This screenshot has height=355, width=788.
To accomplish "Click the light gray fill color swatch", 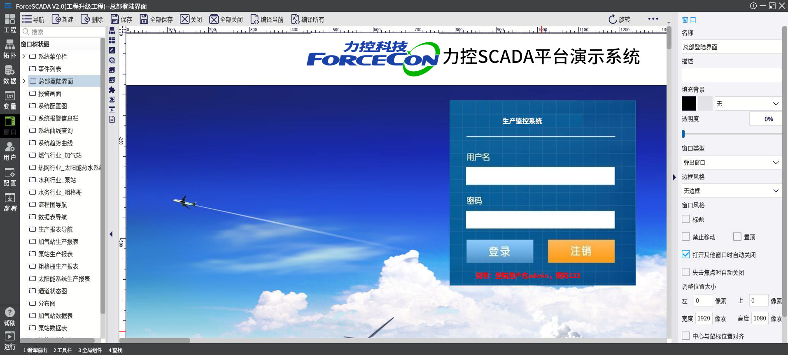I will coord(705,104).
